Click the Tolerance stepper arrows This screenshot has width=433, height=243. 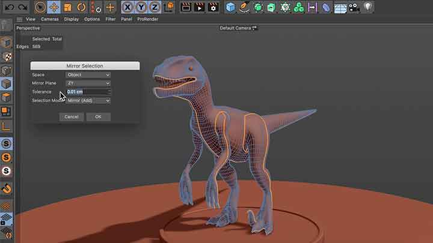(109, 92)
